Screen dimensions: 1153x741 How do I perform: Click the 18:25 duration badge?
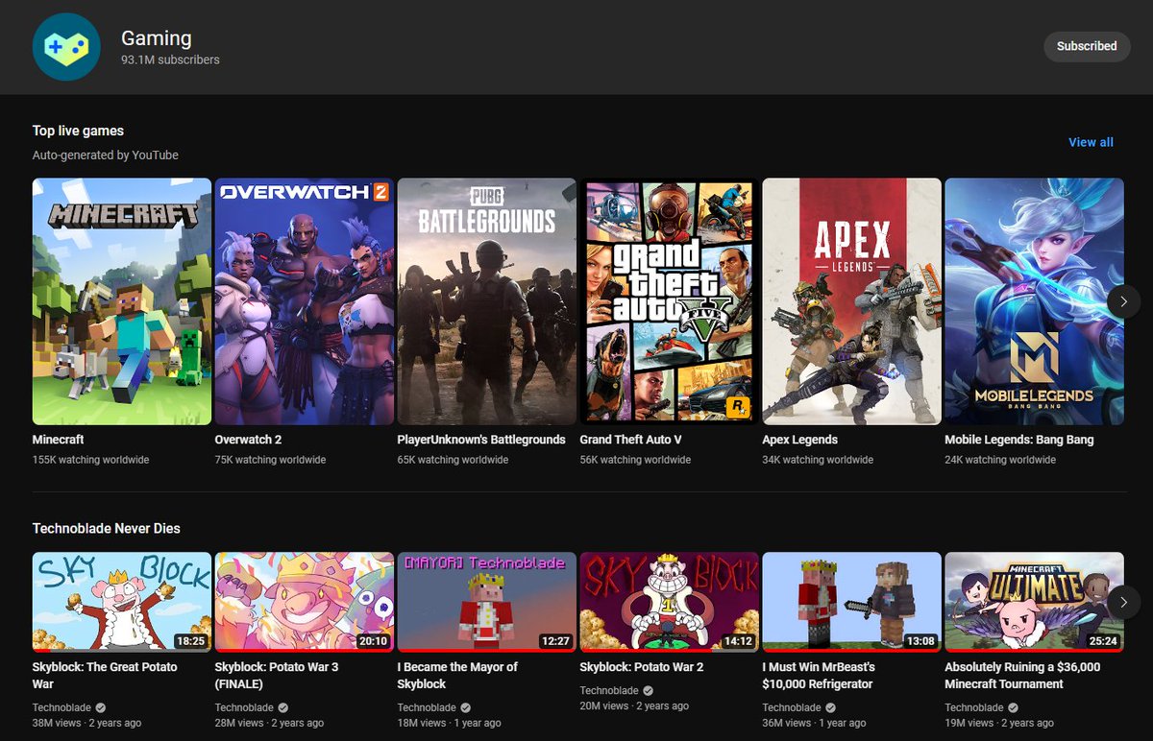190,641
